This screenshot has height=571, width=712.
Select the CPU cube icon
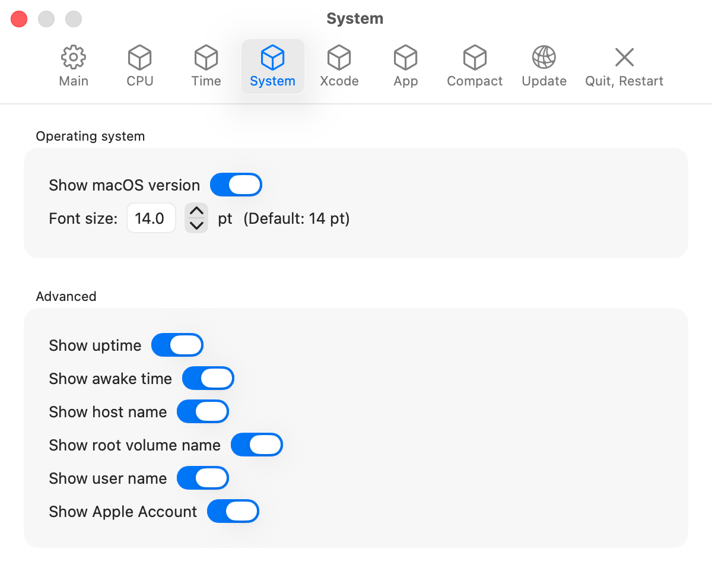coord(140,58)
